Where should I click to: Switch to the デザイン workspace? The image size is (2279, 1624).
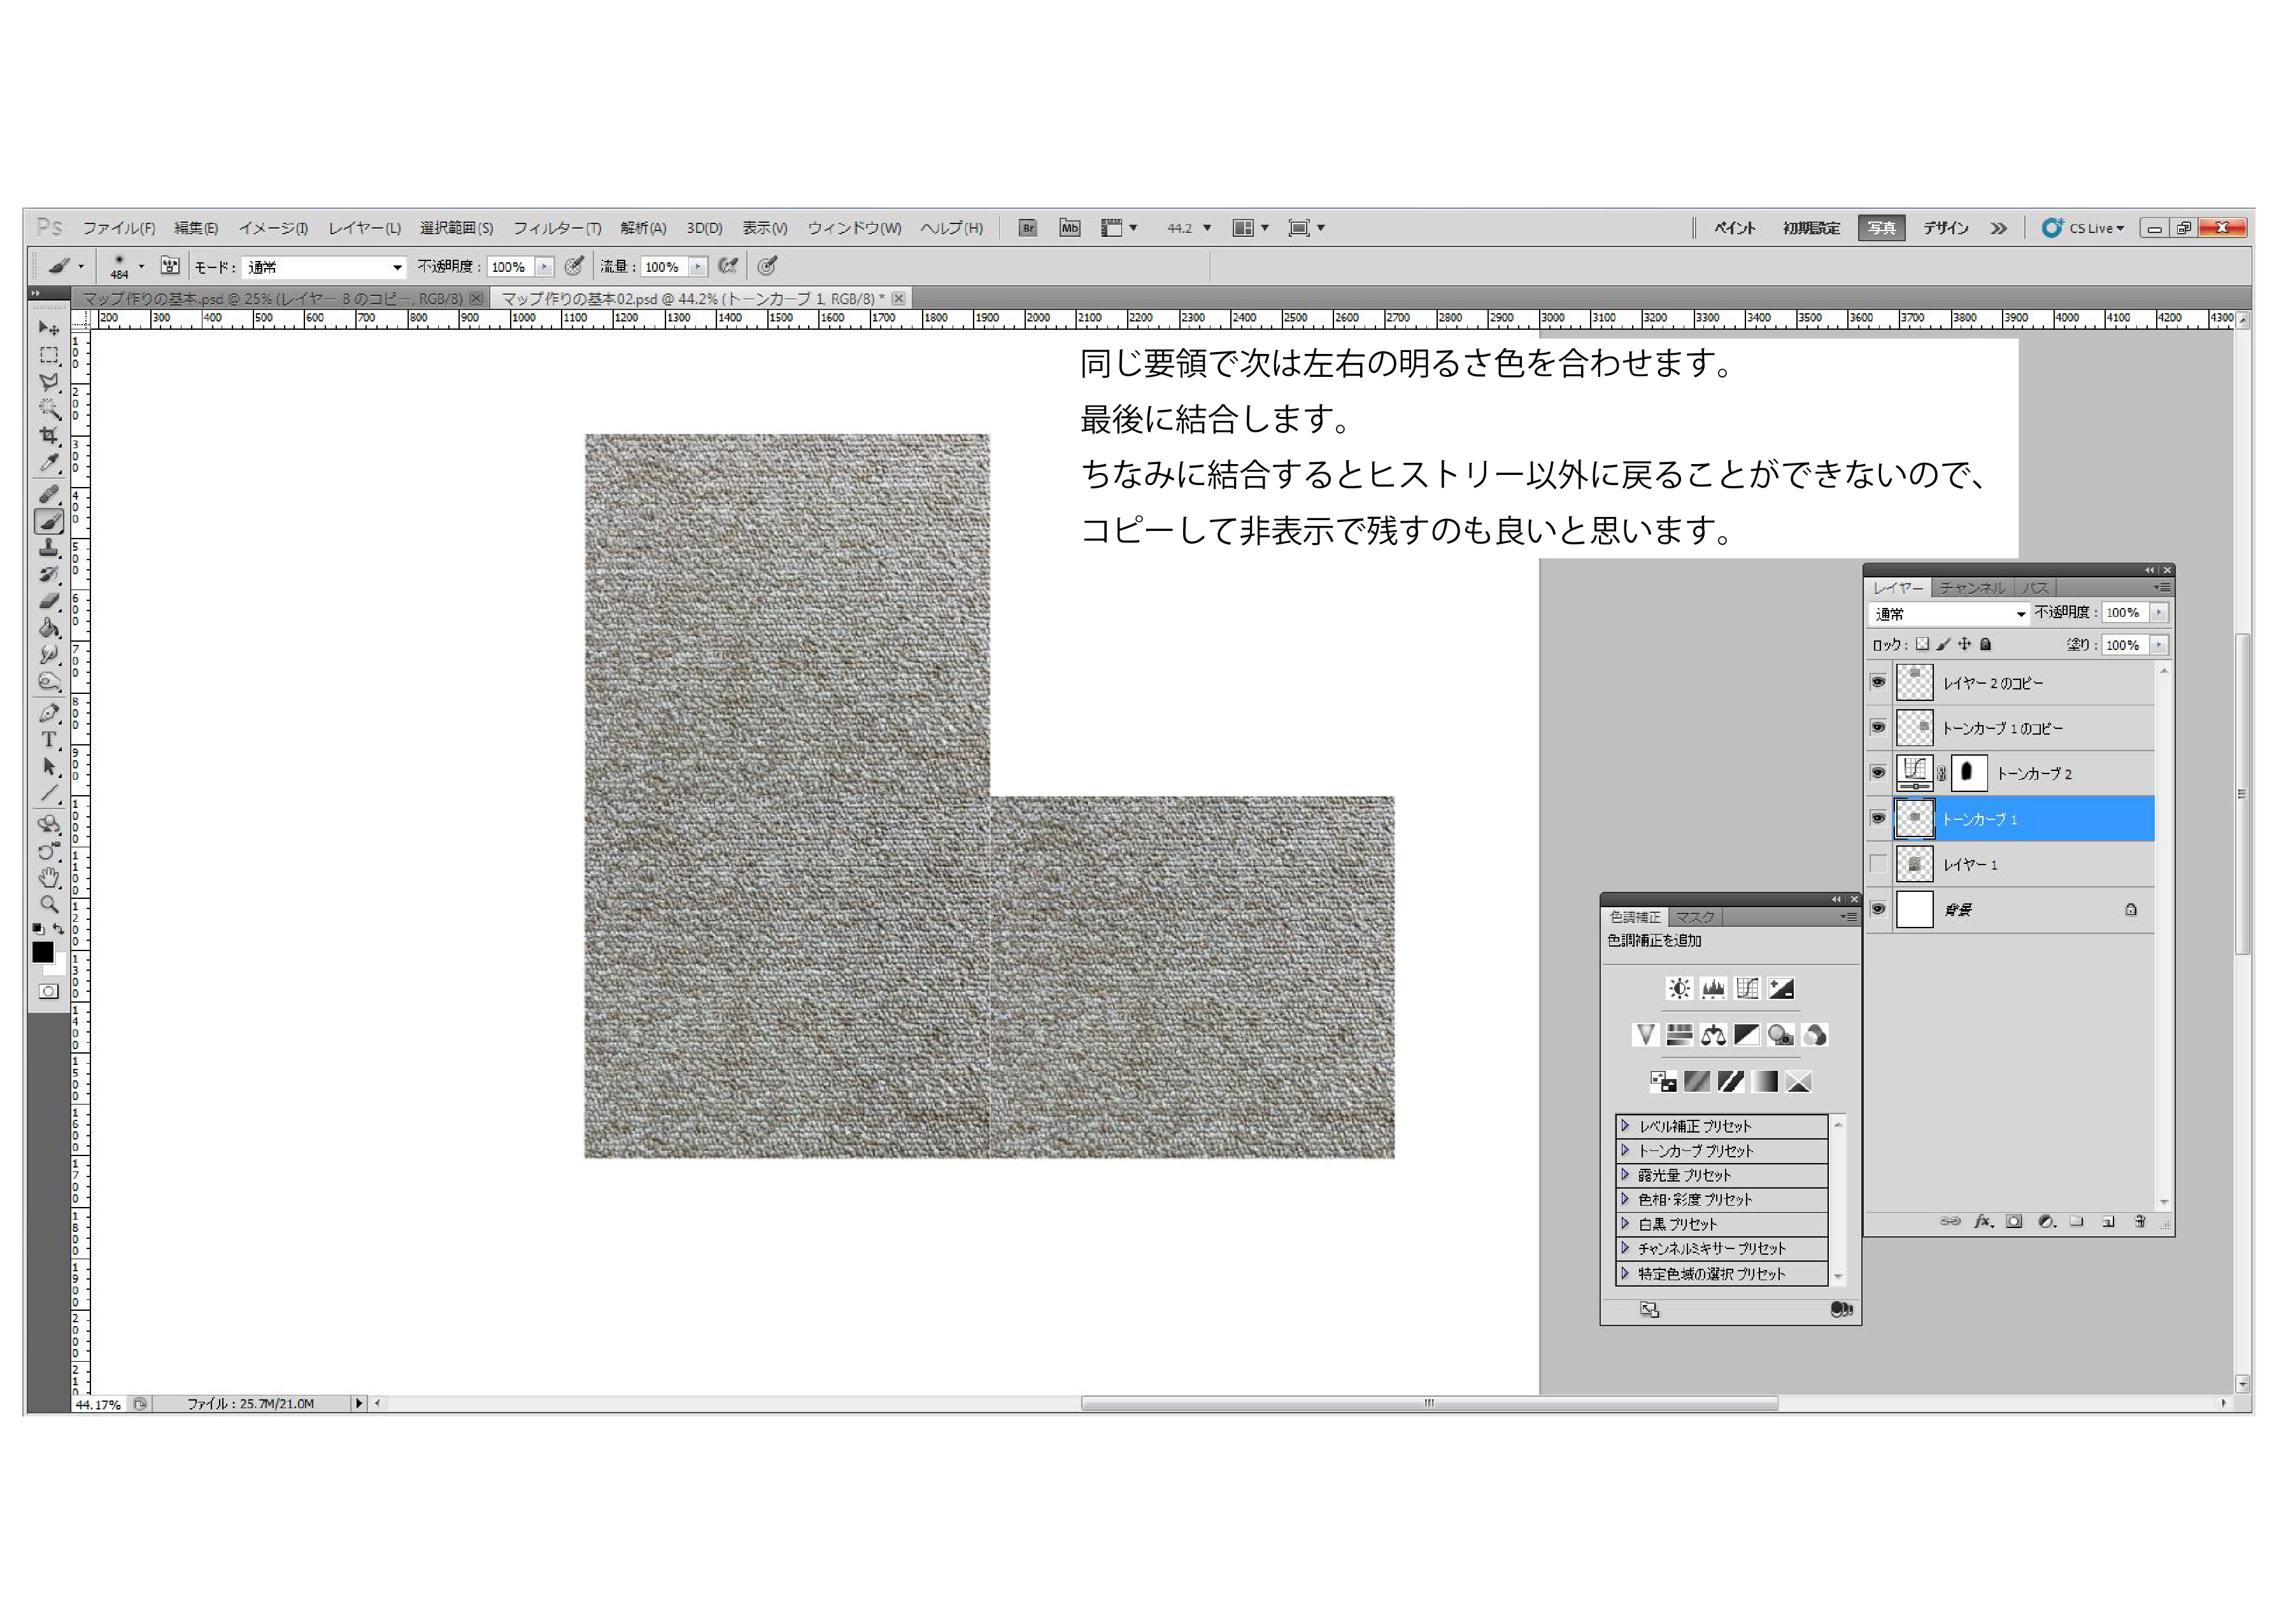(1945, 228)
